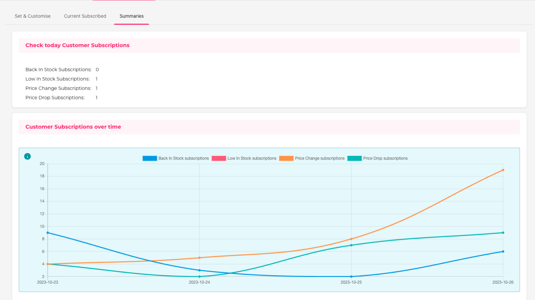This screenshot has height=300, width=535.
Task: Click the Customer Subscriptions over time heading
Action: click(73, 127)
